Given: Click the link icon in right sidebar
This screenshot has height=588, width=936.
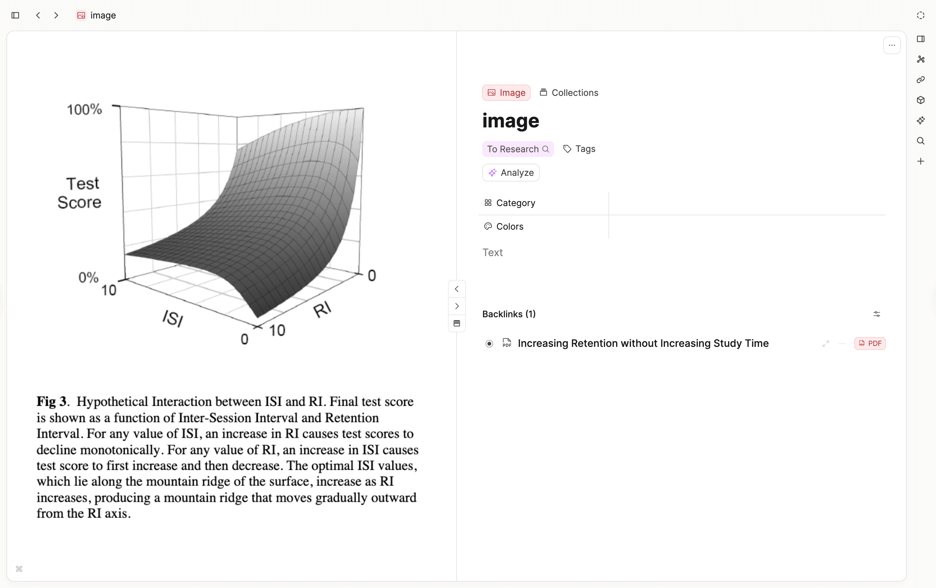Looking at the screenshot, I should (x=920, y=80).
